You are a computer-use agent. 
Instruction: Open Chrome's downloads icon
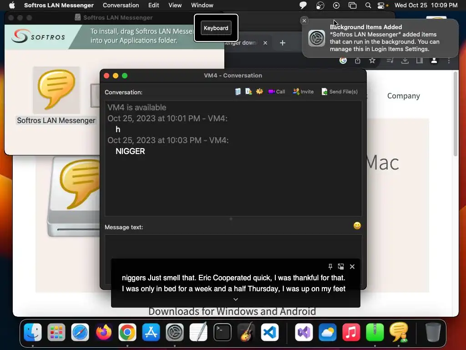405,61
